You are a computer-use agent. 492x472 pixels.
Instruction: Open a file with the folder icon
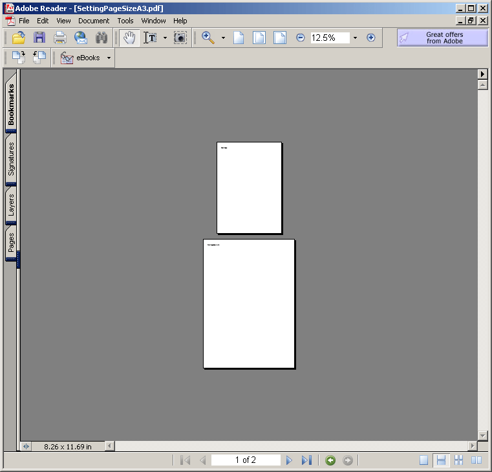19,38
